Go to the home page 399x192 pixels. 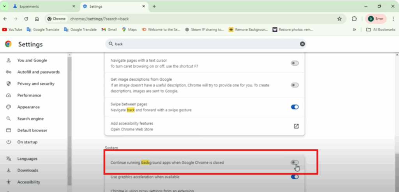point(37,19)
